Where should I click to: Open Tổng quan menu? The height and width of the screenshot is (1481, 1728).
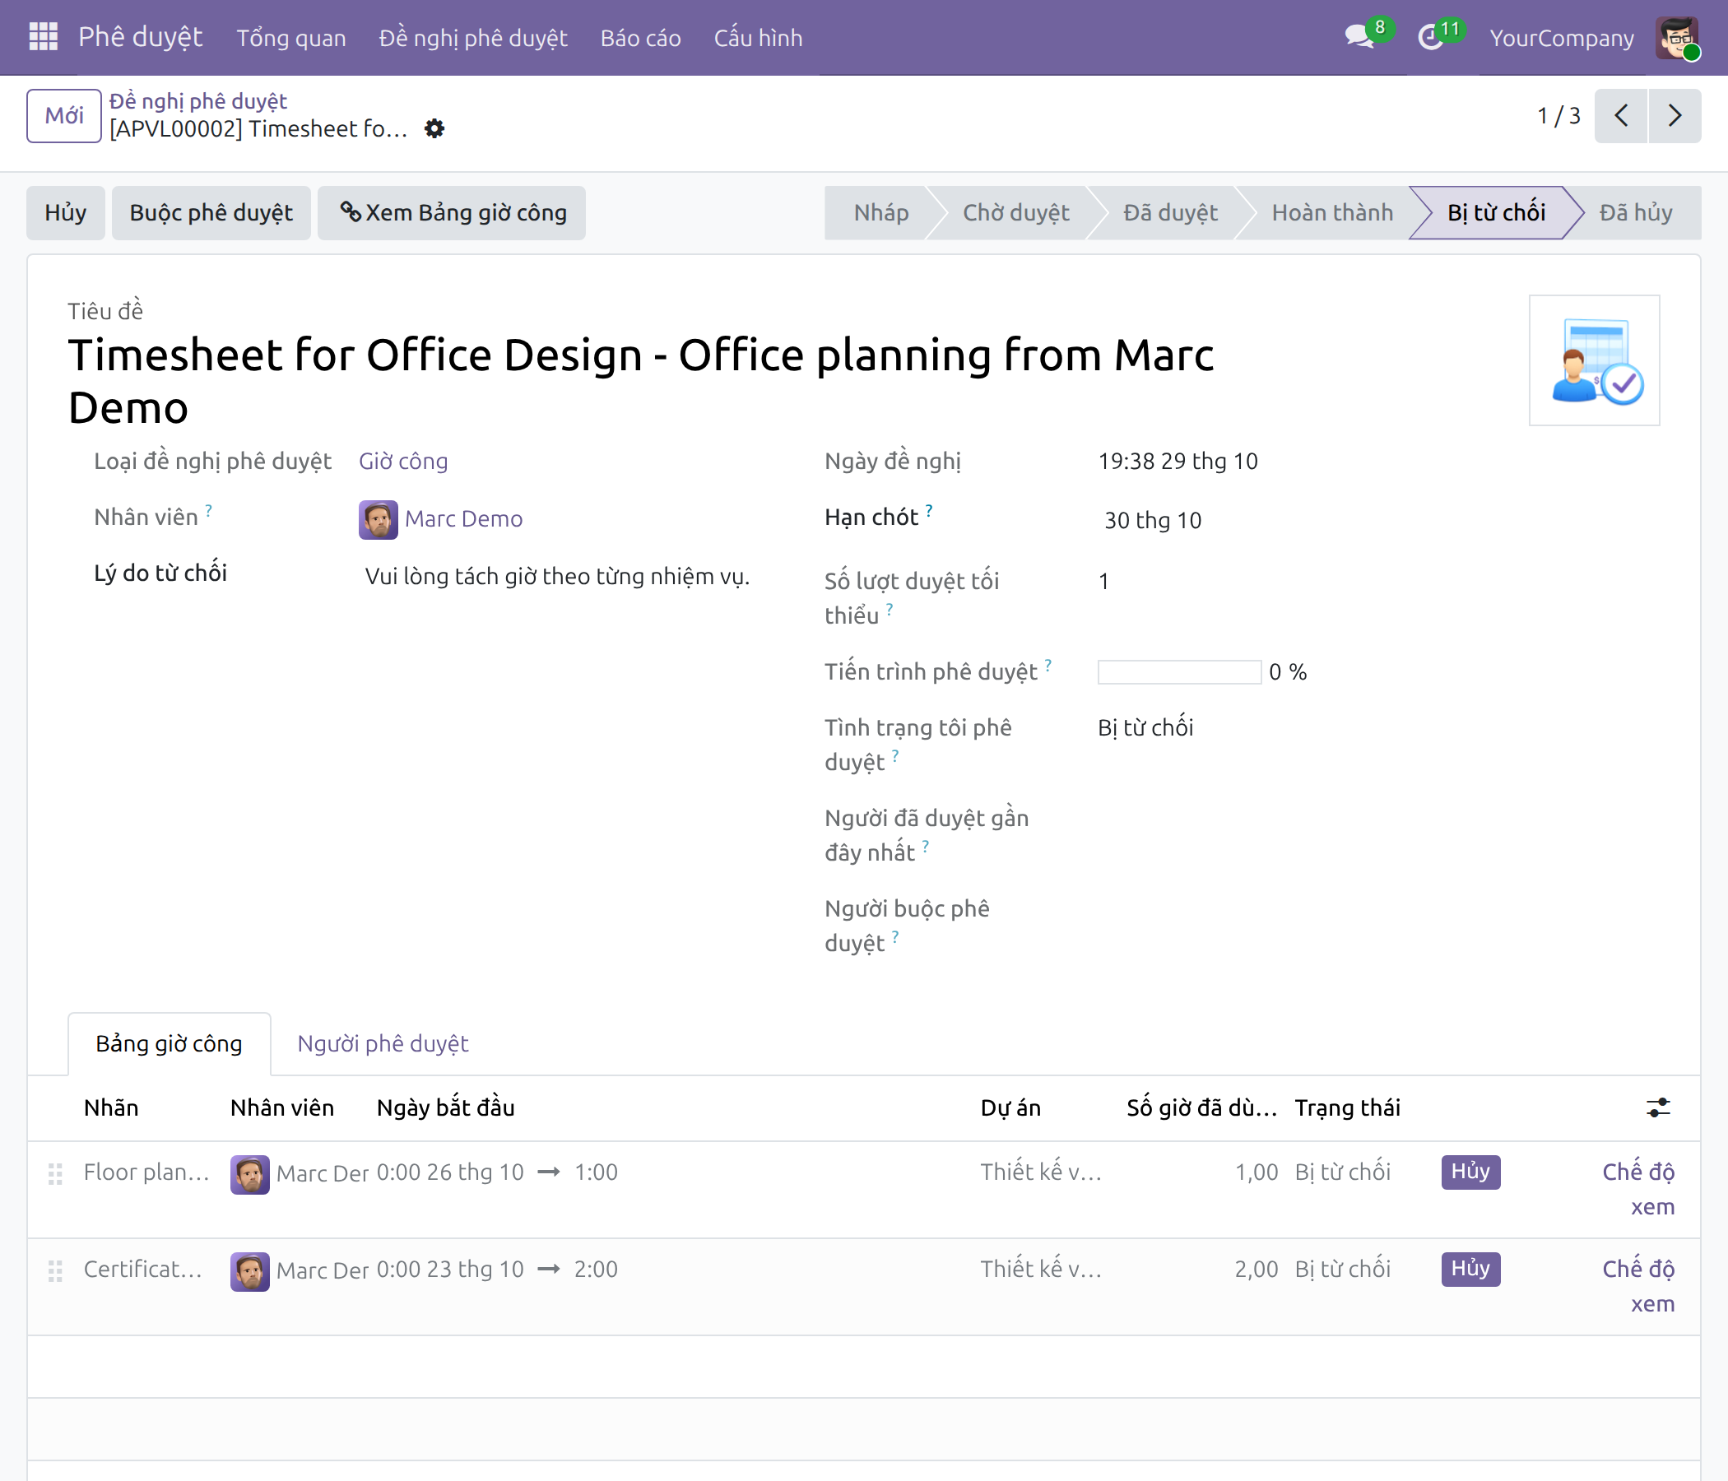coord(291,38)
